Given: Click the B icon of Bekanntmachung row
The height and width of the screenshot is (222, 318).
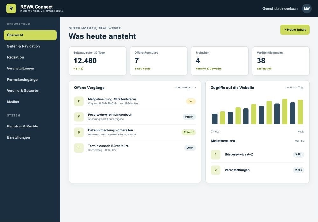Looking at the screenshot, I should click(x=79, y=133).
